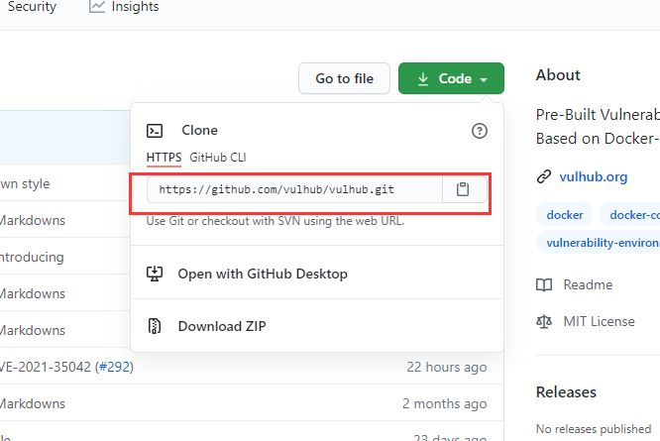This screenshot has height=441, width=660.
Task: Switch to the GitHub CLI tab
Action: (x=218, y=158)
